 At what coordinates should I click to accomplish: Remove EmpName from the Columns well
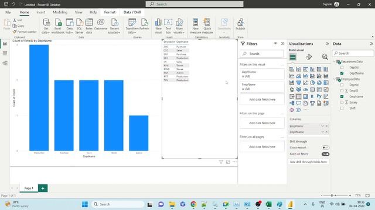[327, 126]
